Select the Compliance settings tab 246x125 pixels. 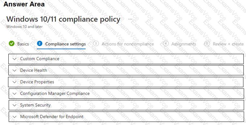[65, 44]
